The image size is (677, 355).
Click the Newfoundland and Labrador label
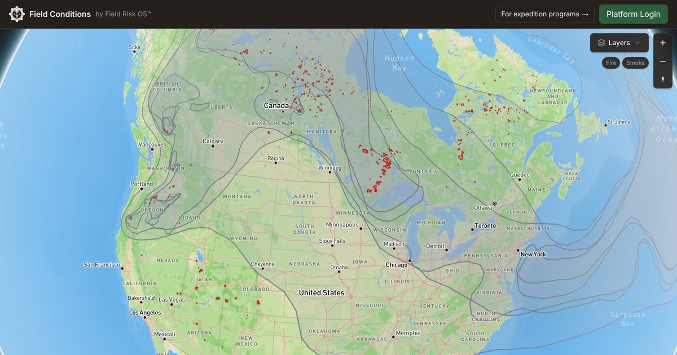553,96
